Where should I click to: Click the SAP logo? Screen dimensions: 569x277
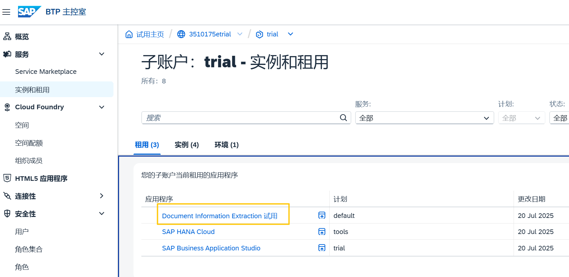[x=30, y=12]
